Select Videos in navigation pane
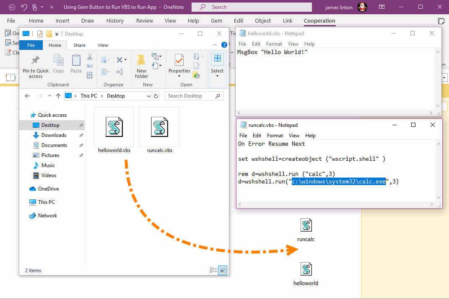Image resolution: width=449 pixels, height=299 pixels. click(x=49, y=175)
